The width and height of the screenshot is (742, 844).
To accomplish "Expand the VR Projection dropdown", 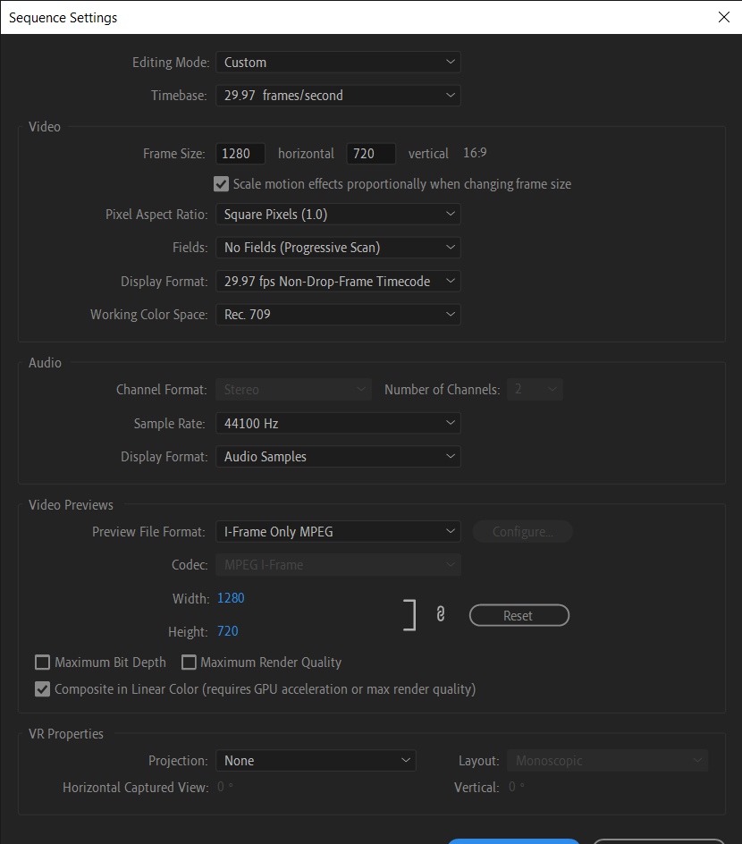I will tap(316, 761).
